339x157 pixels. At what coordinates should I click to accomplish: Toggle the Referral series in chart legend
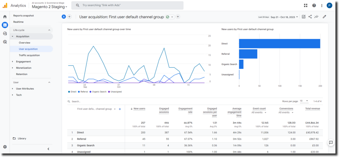click(85, 92)
